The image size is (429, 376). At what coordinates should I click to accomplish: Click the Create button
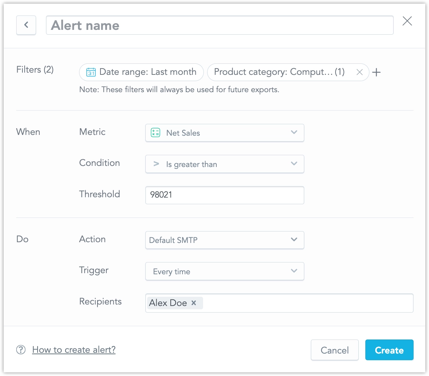[389, 350]
